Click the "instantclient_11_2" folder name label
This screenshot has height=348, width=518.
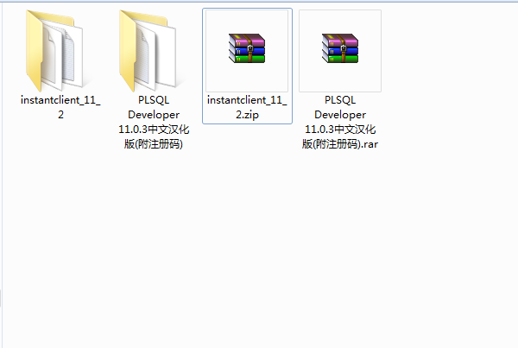60,107
